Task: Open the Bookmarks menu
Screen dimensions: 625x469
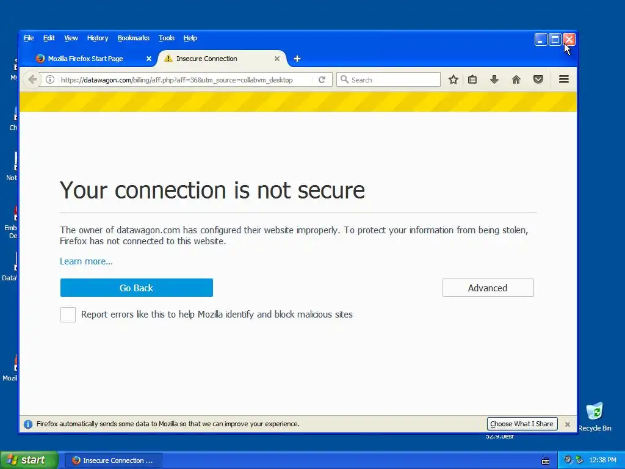Action: tap(134, 38)
